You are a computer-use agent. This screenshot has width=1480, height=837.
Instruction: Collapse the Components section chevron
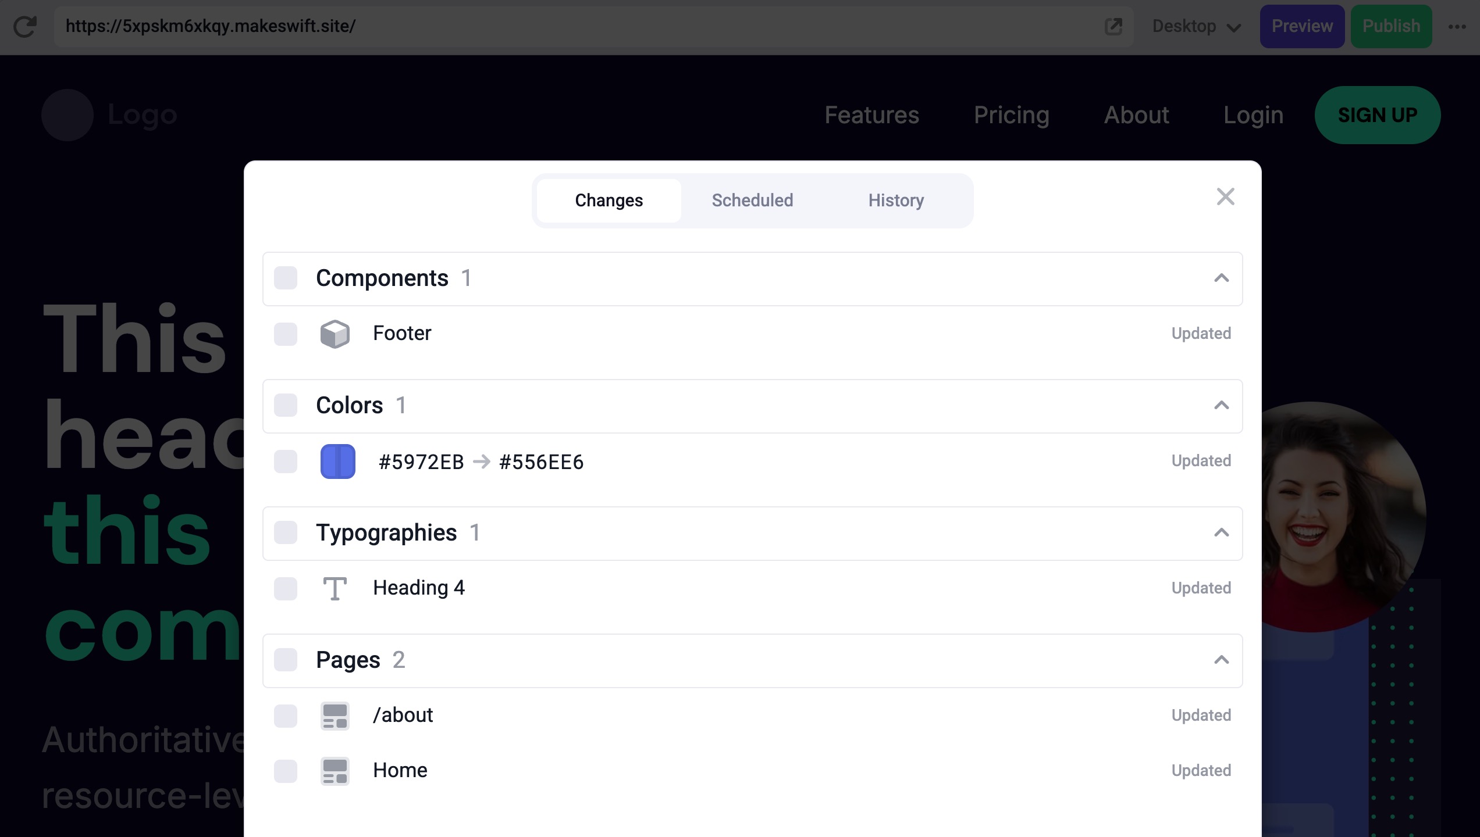pos(1221,278)
